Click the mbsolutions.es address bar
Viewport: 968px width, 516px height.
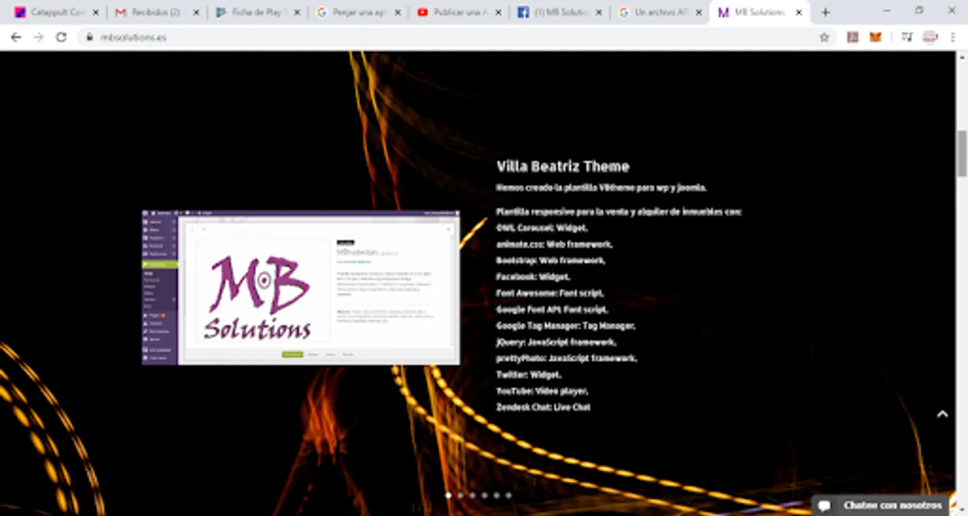[x=456, y=37]
